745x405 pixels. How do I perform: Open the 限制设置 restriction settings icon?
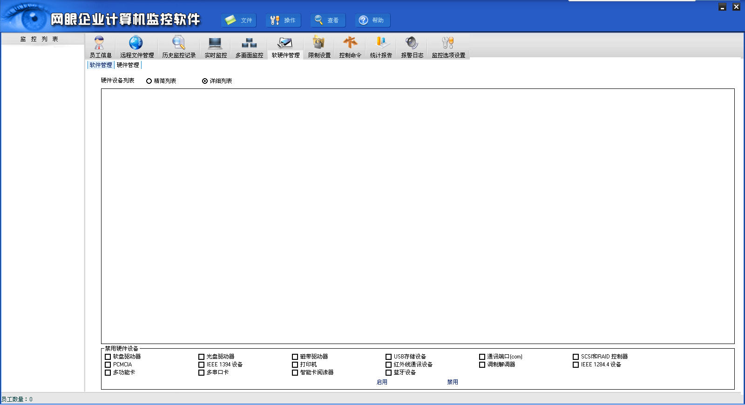coord(319,47)
